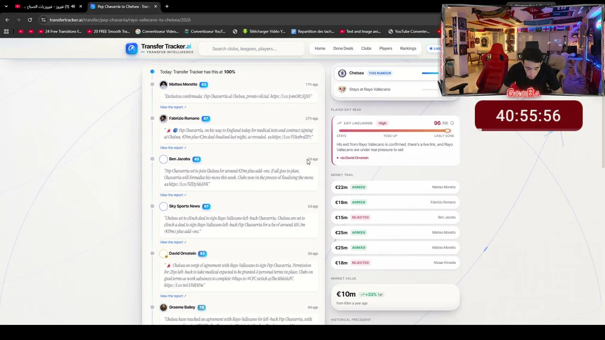Open '24 Free Transitions' bookmark
Viewport: 605px width, 340px height.
click(60, 32)
